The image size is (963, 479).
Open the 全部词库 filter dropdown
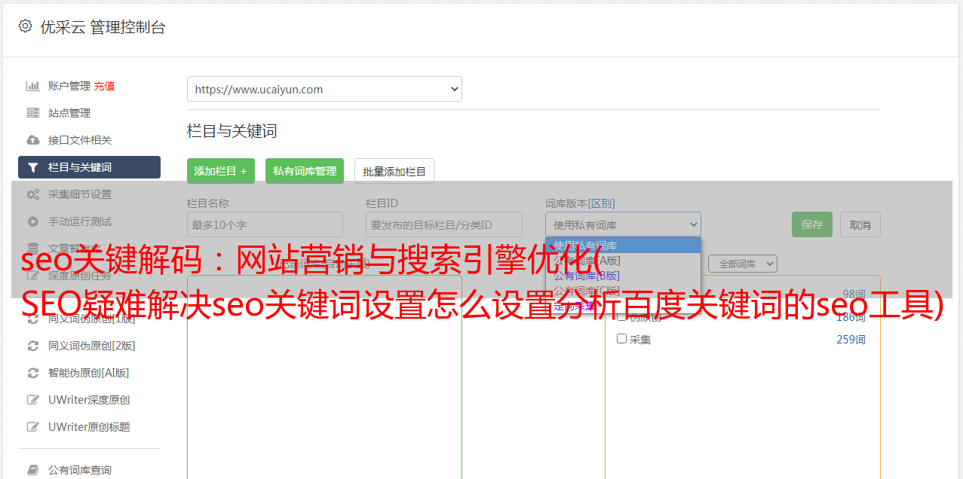(x=742, y=264)
